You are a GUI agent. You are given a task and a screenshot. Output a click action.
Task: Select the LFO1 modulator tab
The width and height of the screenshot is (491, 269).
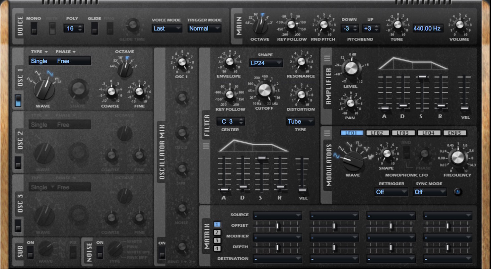point(352,133)
